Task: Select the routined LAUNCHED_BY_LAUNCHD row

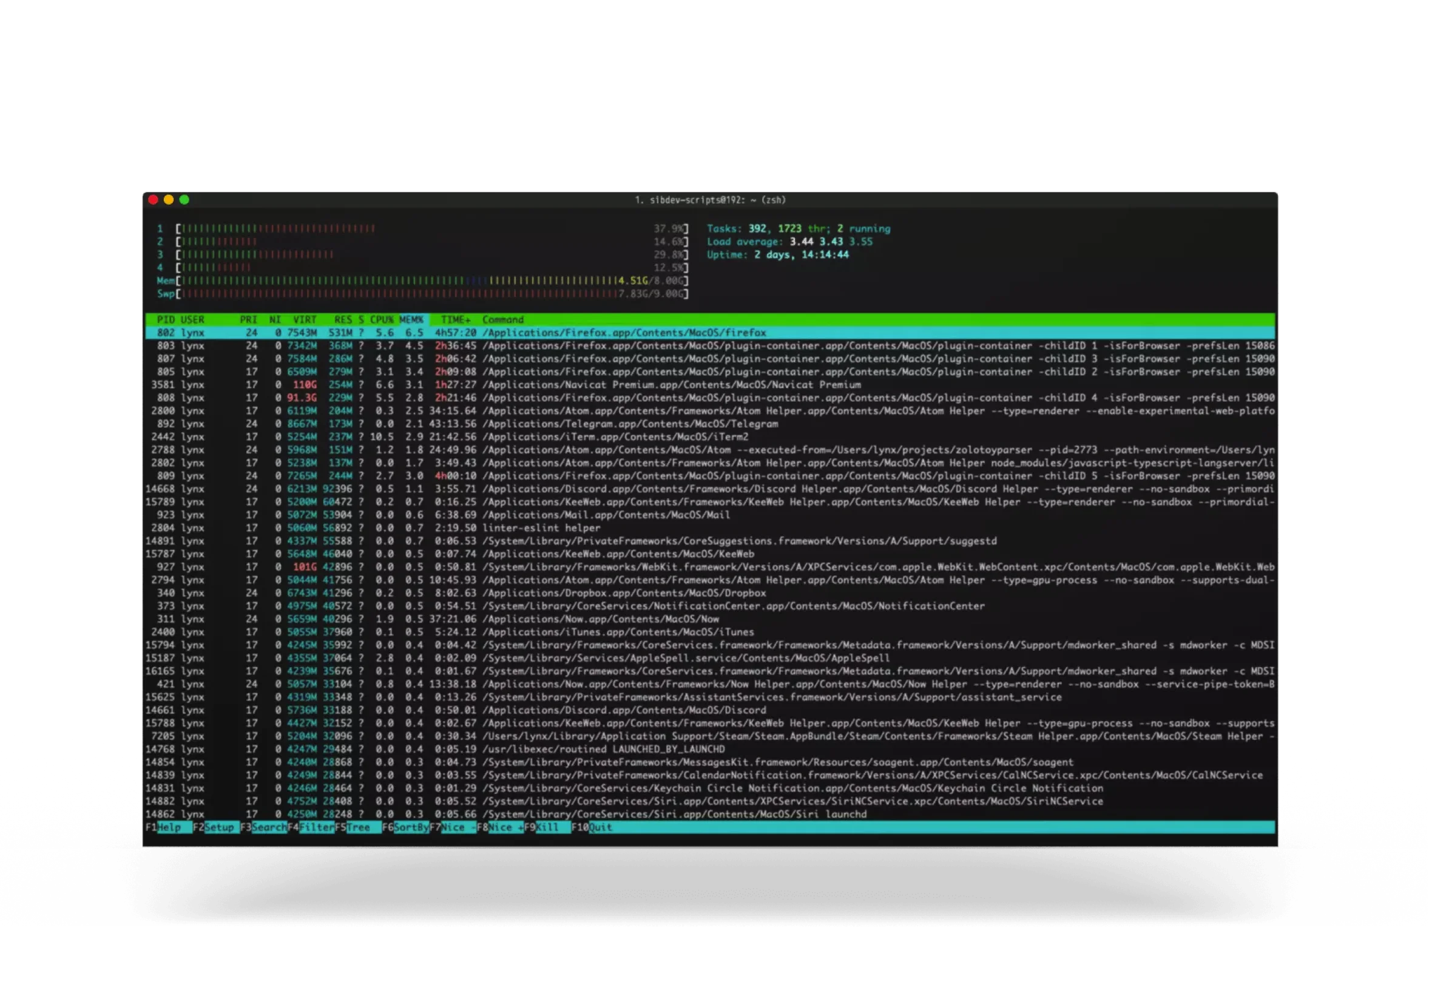Action: pyautogui.click(x=710, y=750)
